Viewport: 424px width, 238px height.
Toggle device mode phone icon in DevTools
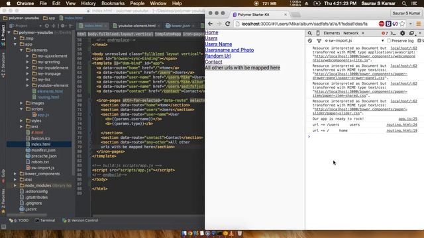coord(318,33)
